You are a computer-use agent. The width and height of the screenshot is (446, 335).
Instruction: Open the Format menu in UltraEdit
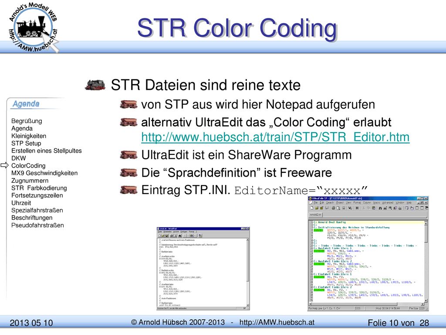[357, 202]
